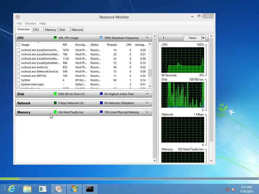Show hidden tray icons arrow

[x=221, y=189]
